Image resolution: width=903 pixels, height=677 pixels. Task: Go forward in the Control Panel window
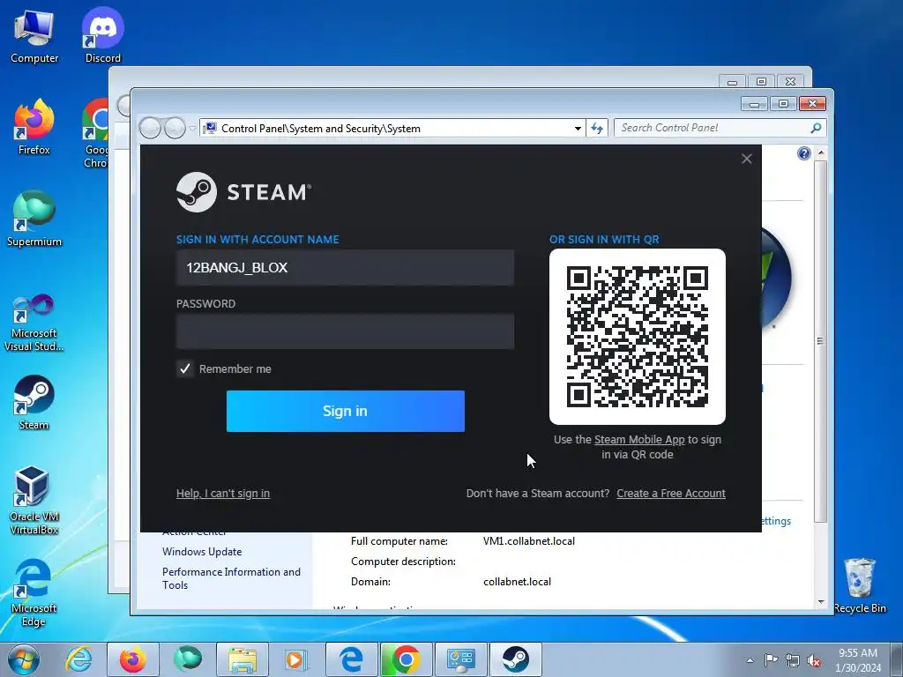coord(175,128)
